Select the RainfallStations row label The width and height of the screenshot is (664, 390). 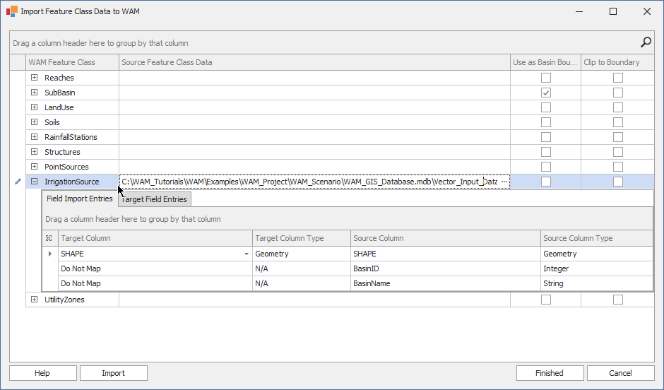point(71,137)
